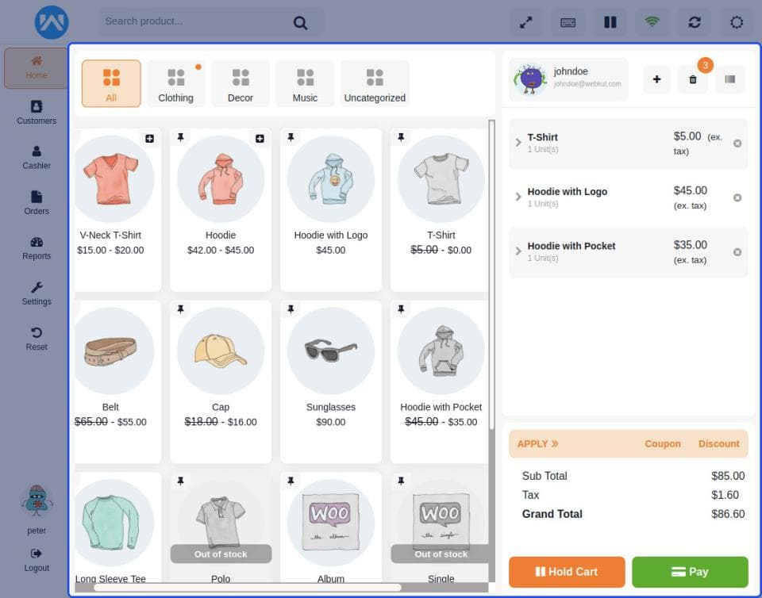Open Orders in the sidebar

[37, 203]
